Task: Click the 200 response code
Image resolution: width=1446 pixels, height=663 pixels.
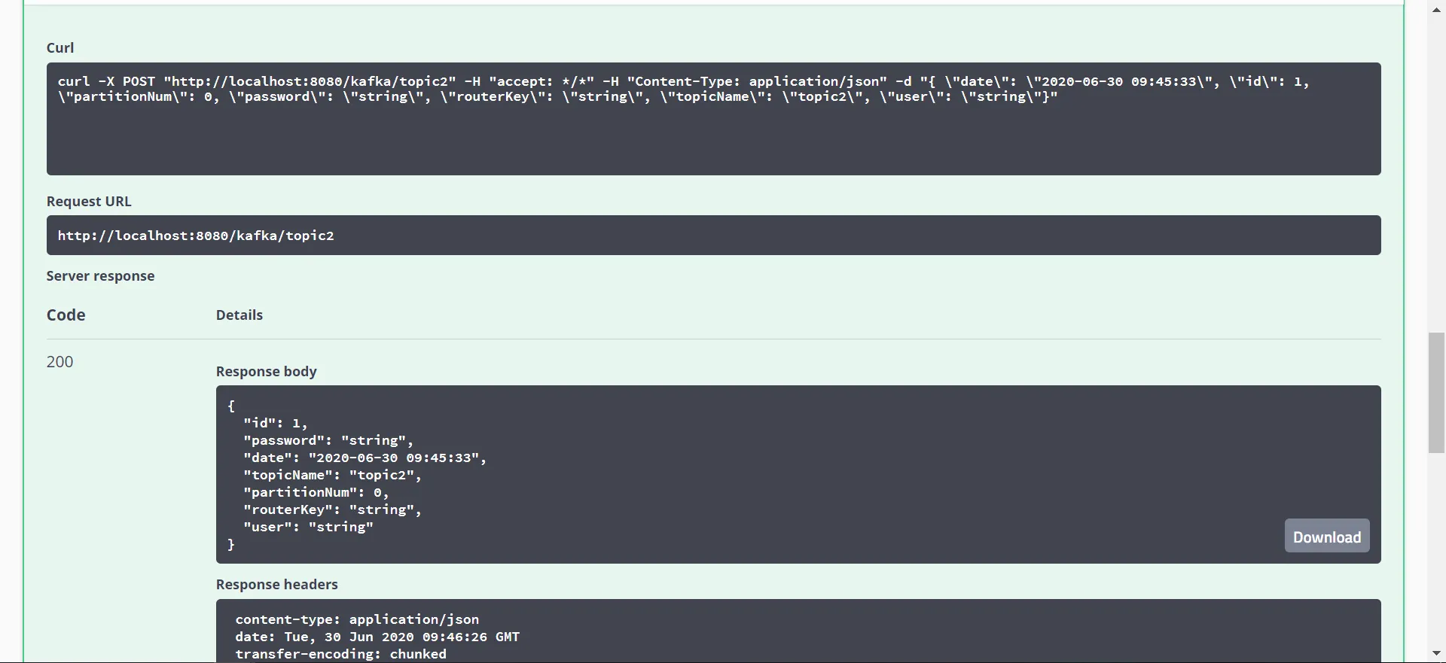Action: pyautogui.click(x=60, y=362)
